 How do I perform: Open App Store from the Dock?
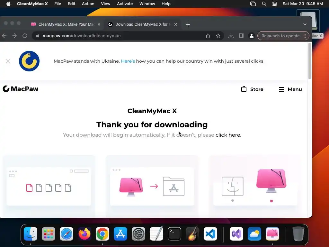click(x=120, y=234)
